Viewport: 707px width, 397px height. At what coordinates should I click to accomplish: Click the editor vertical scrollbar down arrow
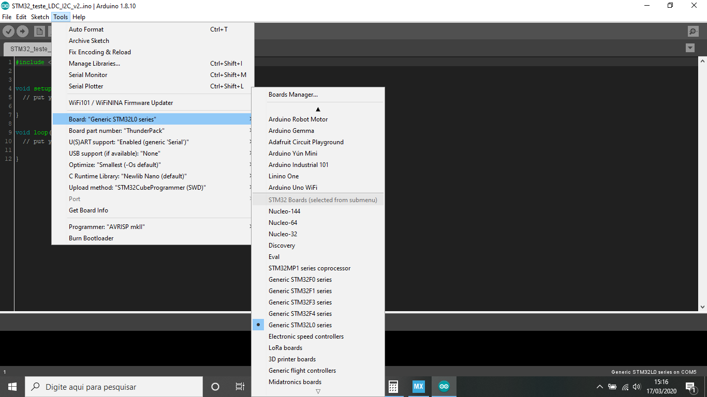[x=703, y=307]
